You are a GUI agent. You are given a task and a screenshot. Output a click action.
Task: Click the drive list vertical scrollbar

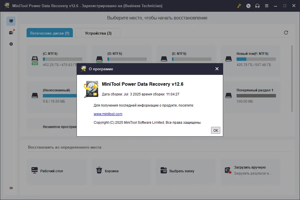coord(292,79)
